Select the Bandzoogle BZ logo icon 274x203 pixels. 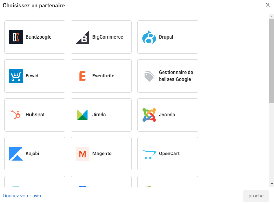click(16, 37)
